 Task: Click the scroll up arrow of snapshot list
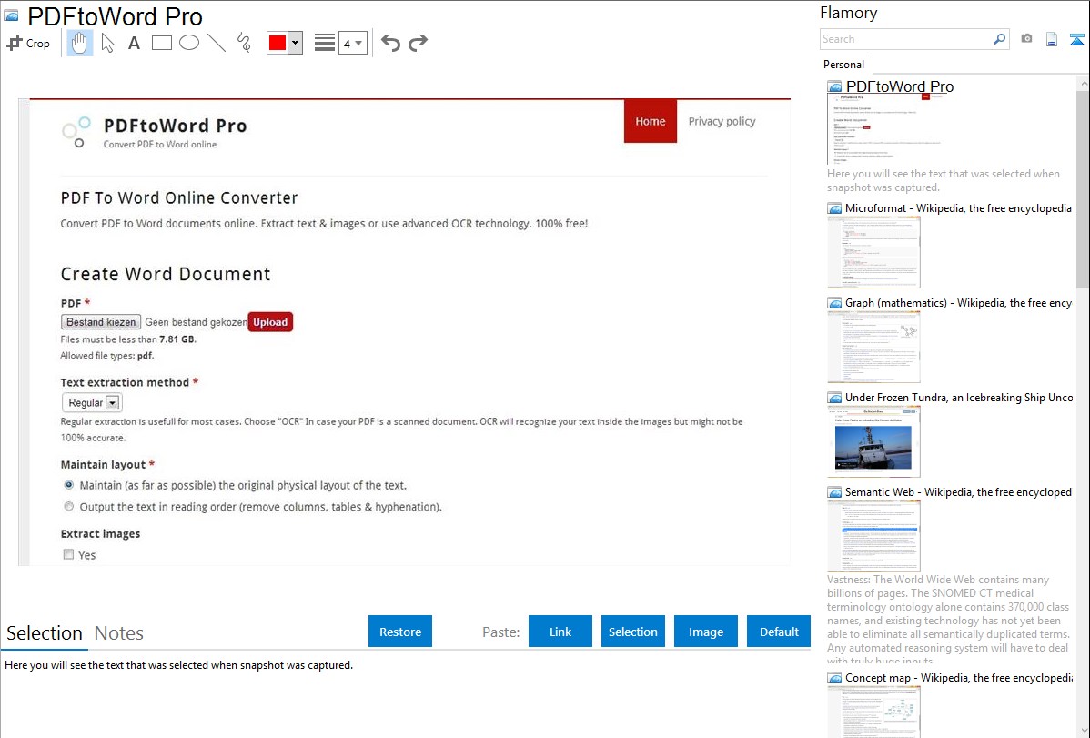coord(1083,83)
